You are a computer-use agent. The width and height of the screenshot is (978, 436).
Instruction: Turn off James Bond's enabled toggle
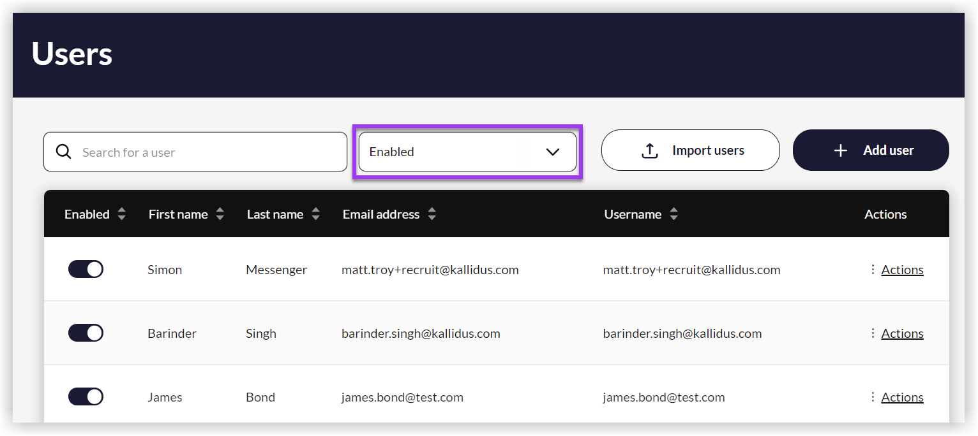click(x=86, y=397)
